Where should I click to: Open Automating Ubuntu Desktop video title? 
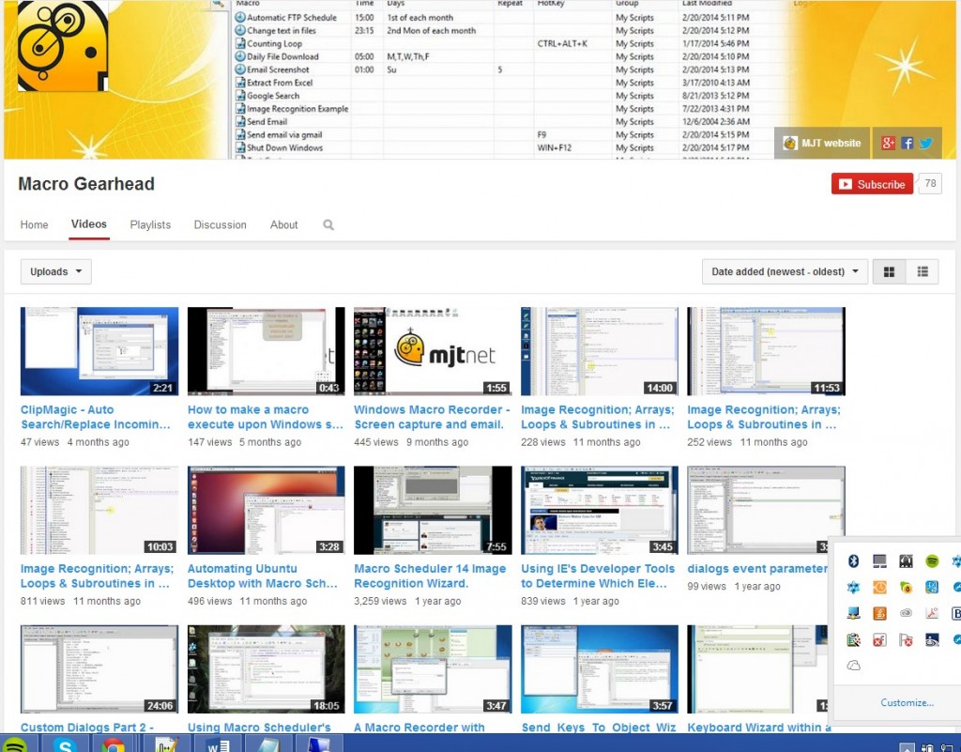click(263, 576)
